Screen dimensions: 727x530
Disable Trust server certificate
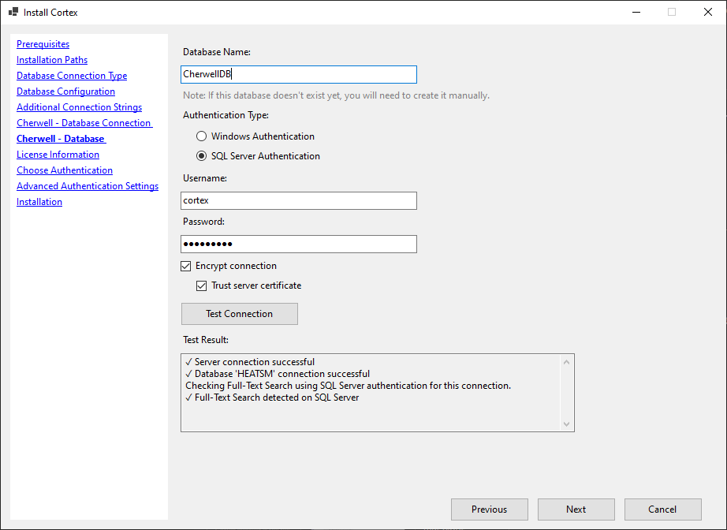(x=202, y=286)
